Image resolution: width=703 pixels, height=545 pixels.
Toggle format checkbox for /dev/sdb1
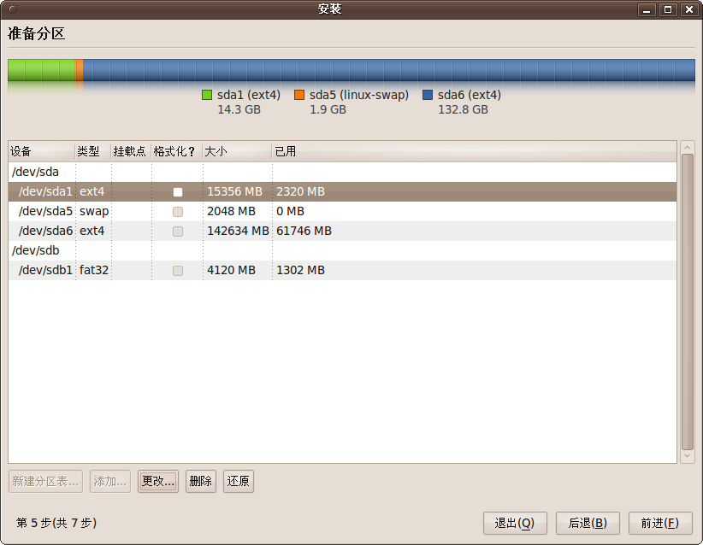[178, 271]
